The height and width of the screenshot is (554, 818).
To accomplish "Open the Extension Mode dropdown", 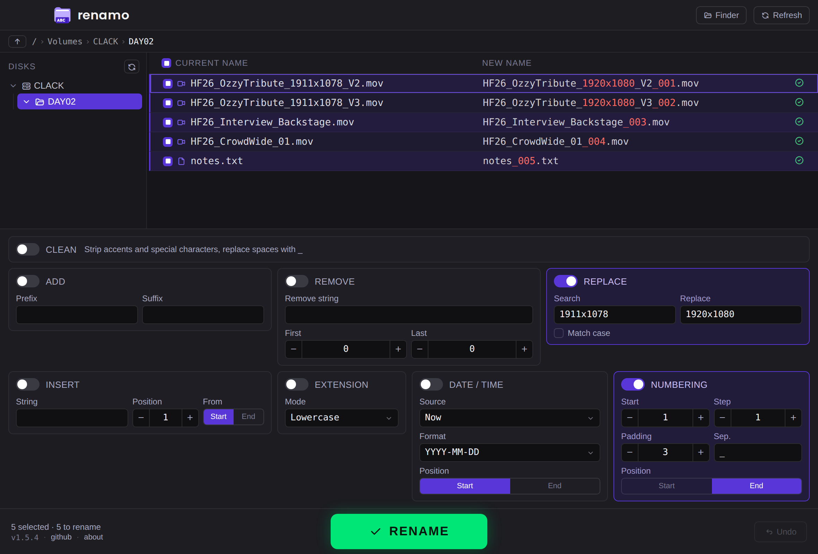I will [341, 418].
